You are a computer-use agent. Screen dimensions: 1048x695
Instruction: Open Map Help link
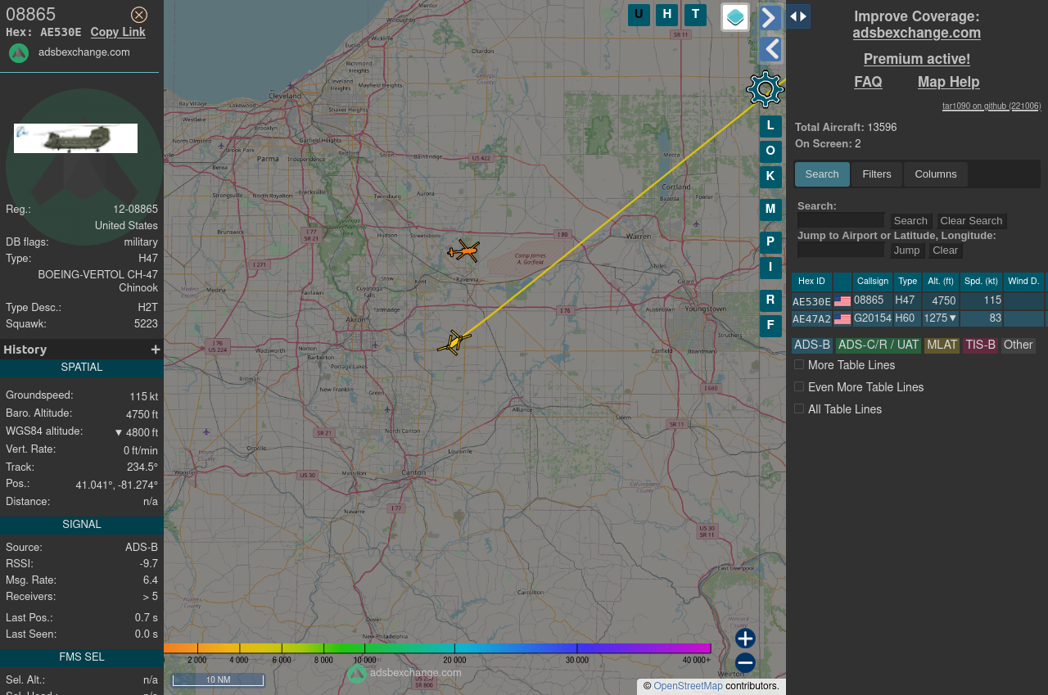[948, 82]
